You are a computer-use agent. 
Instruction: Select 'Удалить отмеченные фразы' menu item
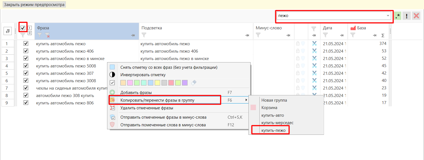(x=179, y=108)
